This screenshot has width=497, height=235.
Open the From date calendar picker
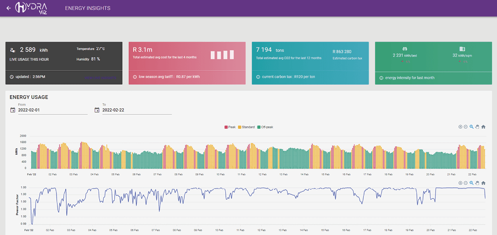[13, 110]
